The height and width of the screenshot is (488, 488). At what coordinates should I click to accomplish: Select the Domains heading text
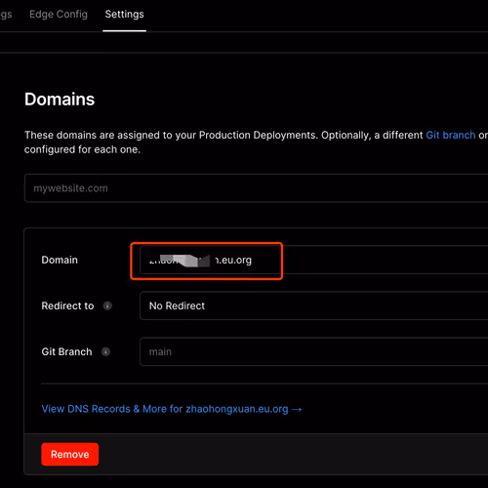(60, 100)
